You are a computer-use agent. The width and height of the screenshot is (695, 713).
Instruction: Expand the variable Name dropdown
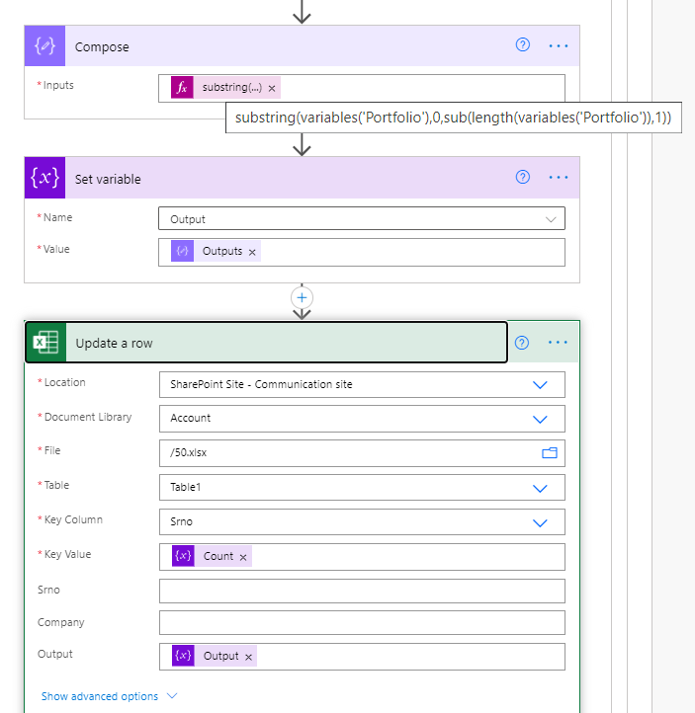coord(551,218)
